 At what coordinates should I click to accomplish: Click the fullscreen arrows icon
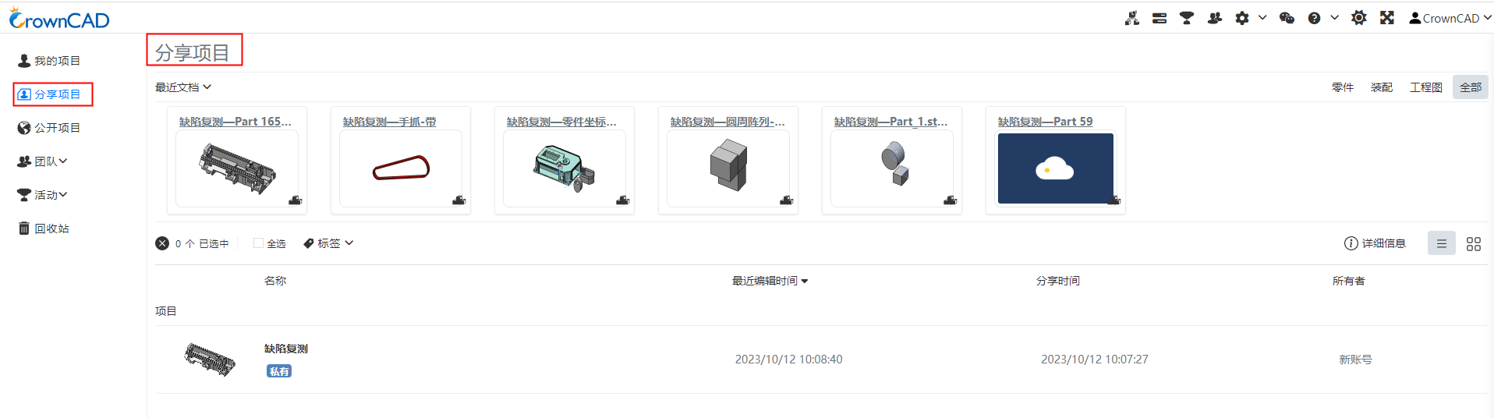point(1386,18)
